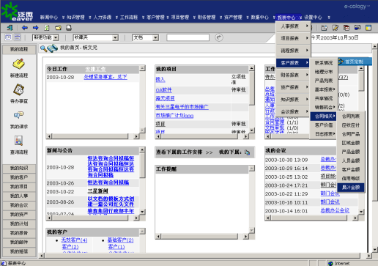Open the favorites folder icon in toolbar

point(58,28)
